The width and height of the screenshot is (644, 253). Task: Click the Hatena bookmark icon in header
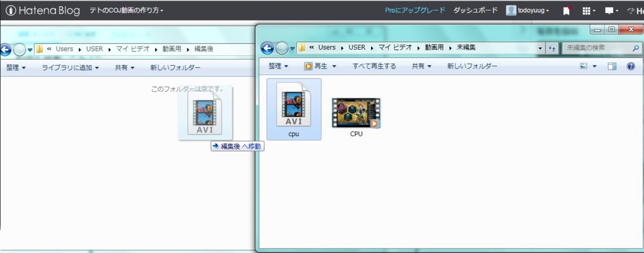click(567, 11)
